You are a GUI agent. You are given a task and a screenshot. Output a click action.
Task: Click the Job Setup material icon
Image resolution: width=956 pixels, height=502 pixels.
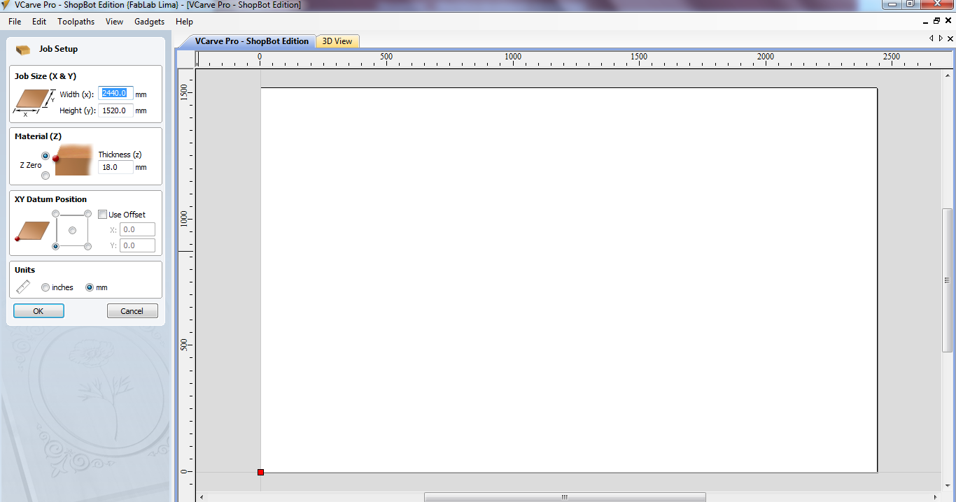point(23,50)
